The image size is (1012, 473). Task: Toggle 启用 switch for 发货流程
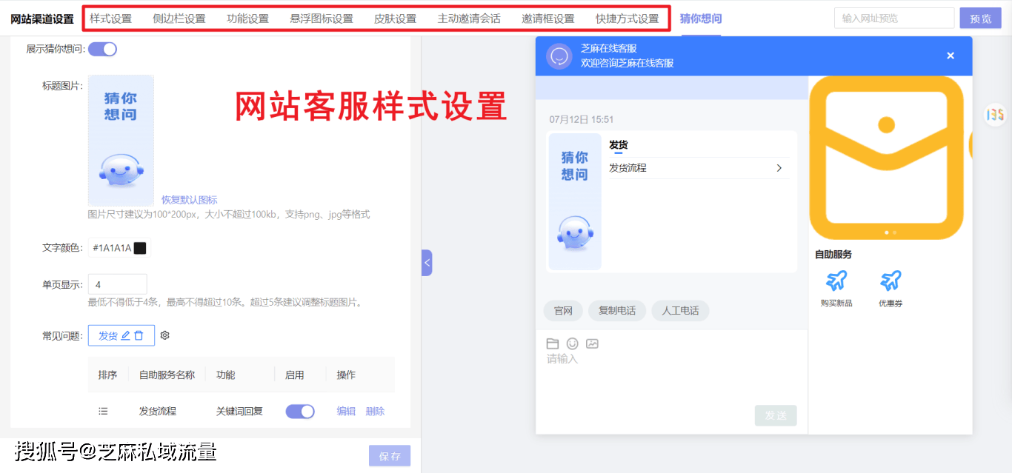coord(300,412)
